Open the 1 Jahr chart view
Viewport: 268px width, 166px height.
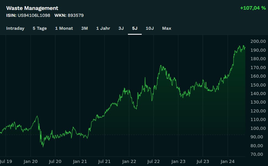[103, 28]
